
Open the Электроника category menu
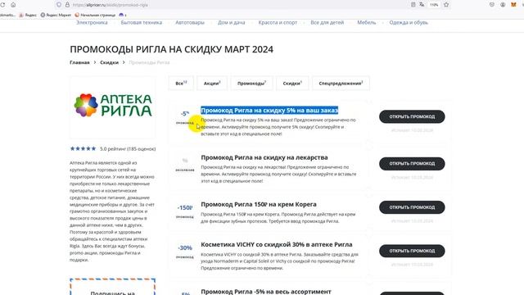click(92, 22)
